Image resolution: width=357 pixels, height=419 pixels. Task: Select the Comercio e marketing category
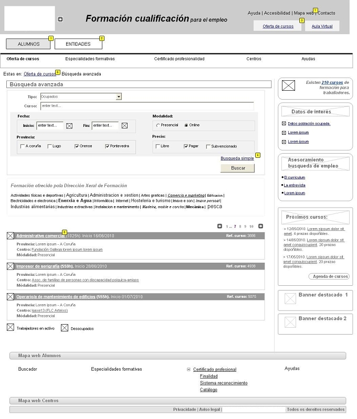tap(186, 195)
